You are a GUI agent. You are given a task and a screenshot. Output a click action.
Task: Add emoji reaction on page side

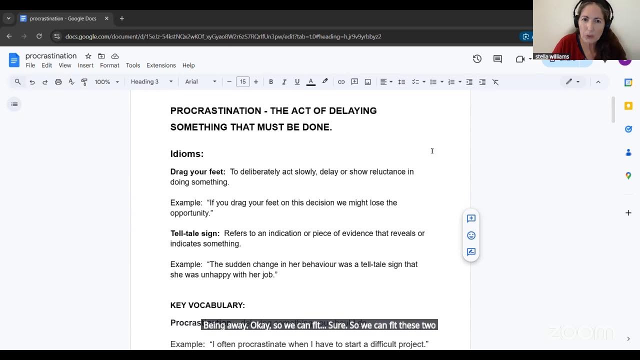click(x=471, y=235)
